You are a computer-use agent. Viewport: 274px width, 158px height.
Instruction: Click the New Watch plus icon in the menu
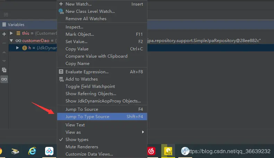61,4
